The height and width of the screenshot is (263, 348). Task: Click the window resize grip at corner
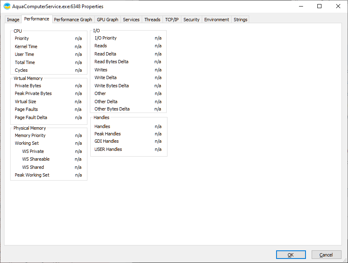pyautogui.click(x=345, y=261)
